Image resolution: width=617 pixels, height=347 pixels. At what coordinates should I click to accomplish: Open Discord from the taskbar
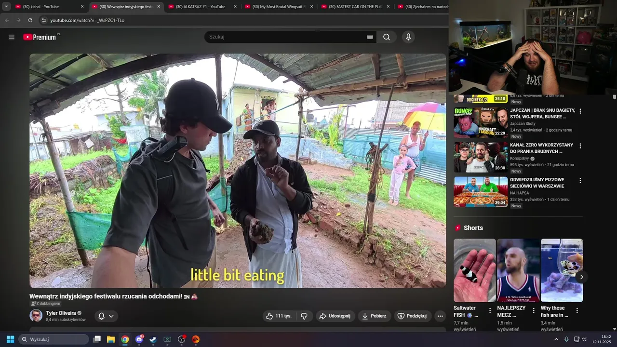(x=139, y=339)
